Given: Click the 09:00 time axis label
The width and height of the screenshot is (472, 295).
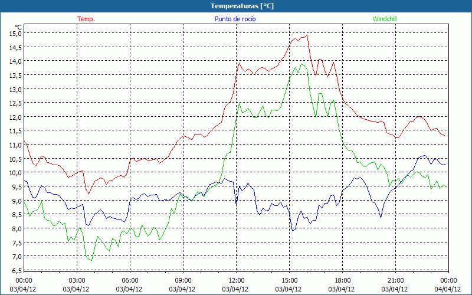Looking at the screenshot, I should tap(183, 281).
